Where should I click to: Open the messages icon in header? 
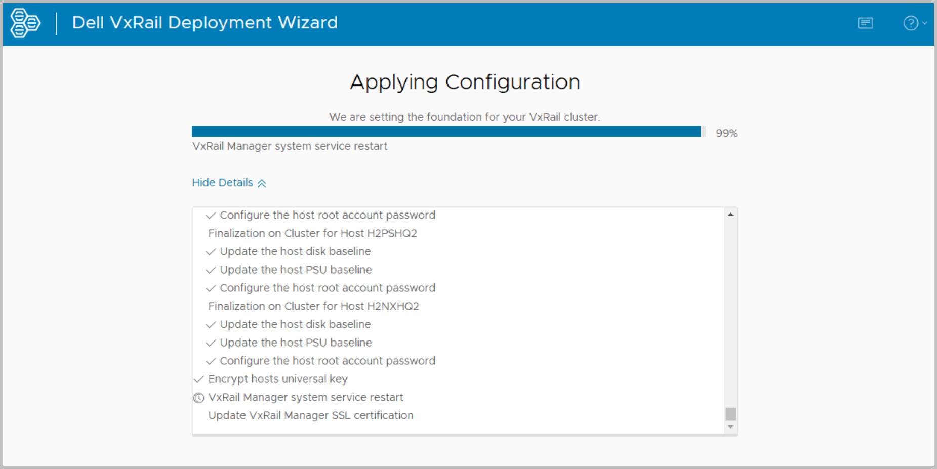[x=865, y=23]
